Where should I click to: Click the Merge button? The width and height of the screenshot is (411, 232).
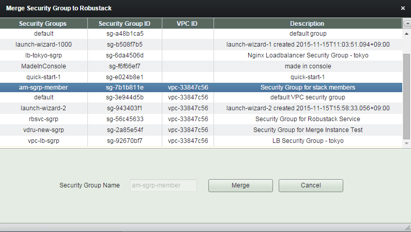240,185
